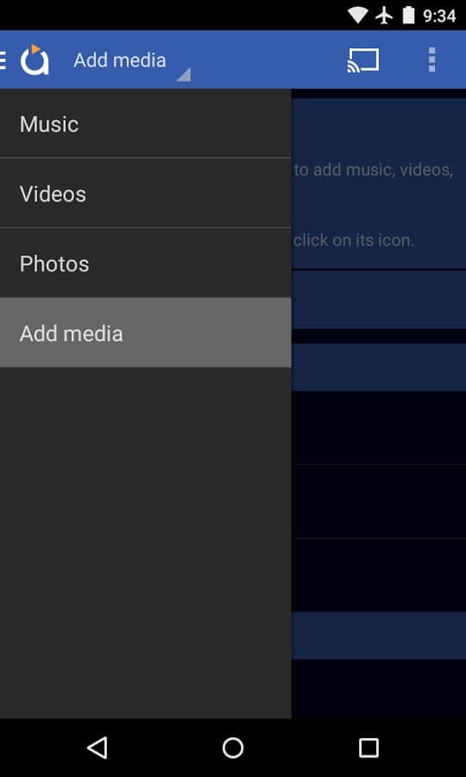This screenshot has height=777, width=466.
Task: Tap the battery indicator icon
Action: (x=408, y=16)
